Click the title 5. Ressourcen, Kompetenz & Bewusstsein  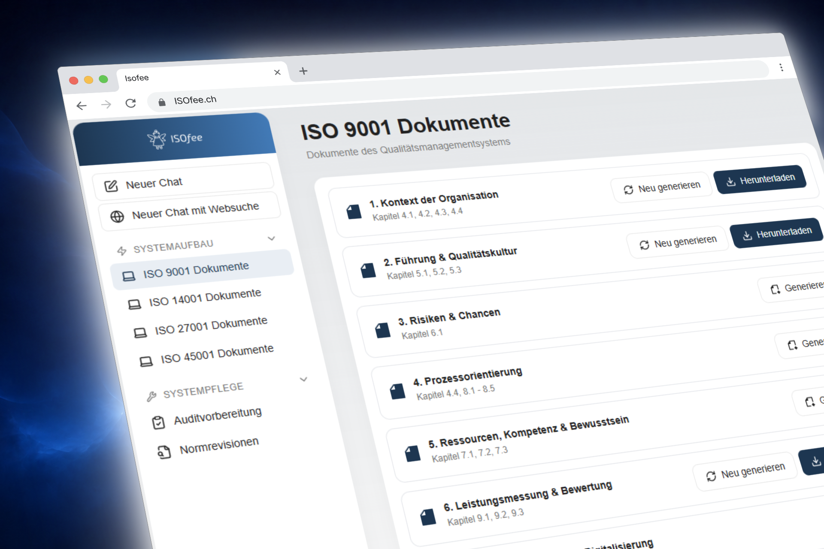click(x=529, y=432)
